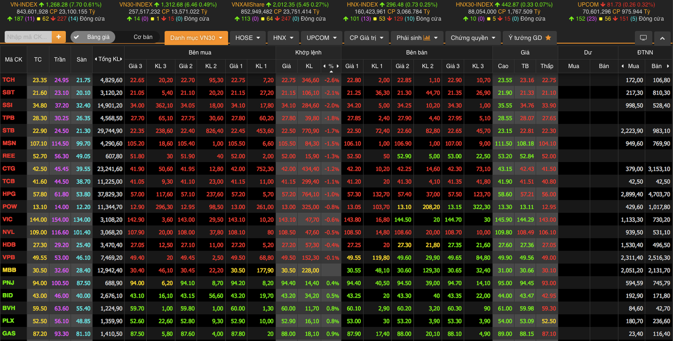This screenshot has width=673, height=341.
Task: Open the HOSE exchange dropdown
Action: pos(247,38)
